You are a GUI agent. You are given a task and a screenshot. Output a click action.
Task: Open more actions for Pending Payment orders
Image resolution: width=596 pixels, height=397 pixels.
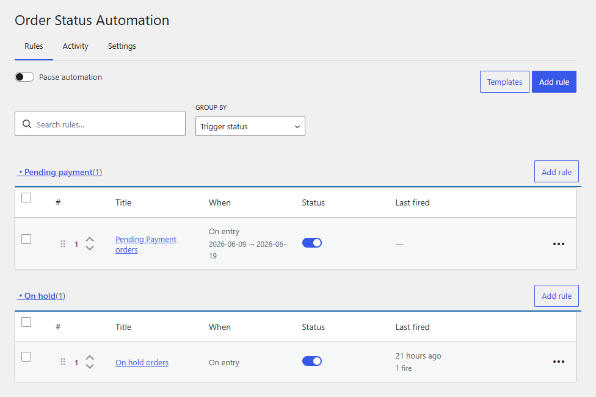(558, 244)
